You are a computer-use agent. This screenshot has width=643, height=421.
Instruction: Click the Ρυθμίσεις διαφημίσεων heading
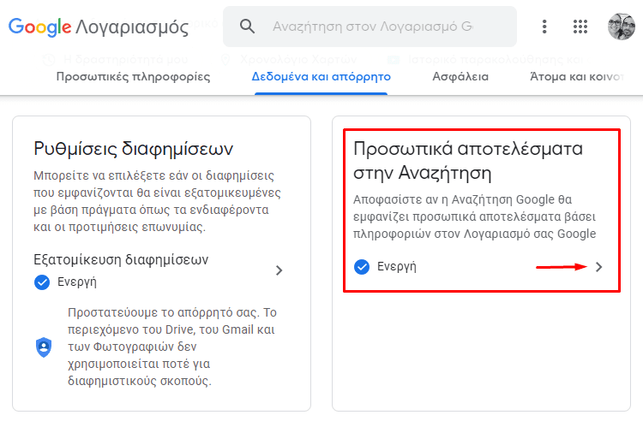[133, 149]
